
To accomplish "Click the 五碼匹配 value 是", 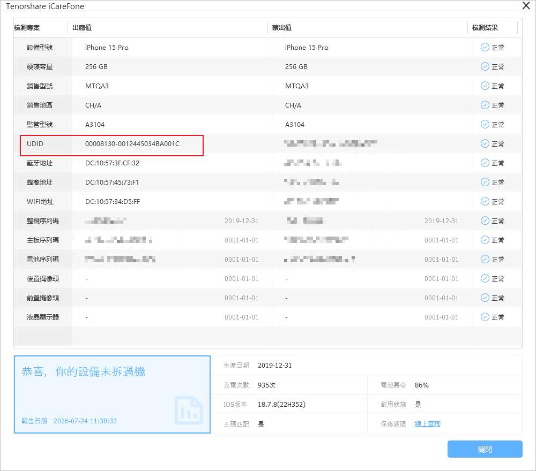I will click(x=261, y=424).
